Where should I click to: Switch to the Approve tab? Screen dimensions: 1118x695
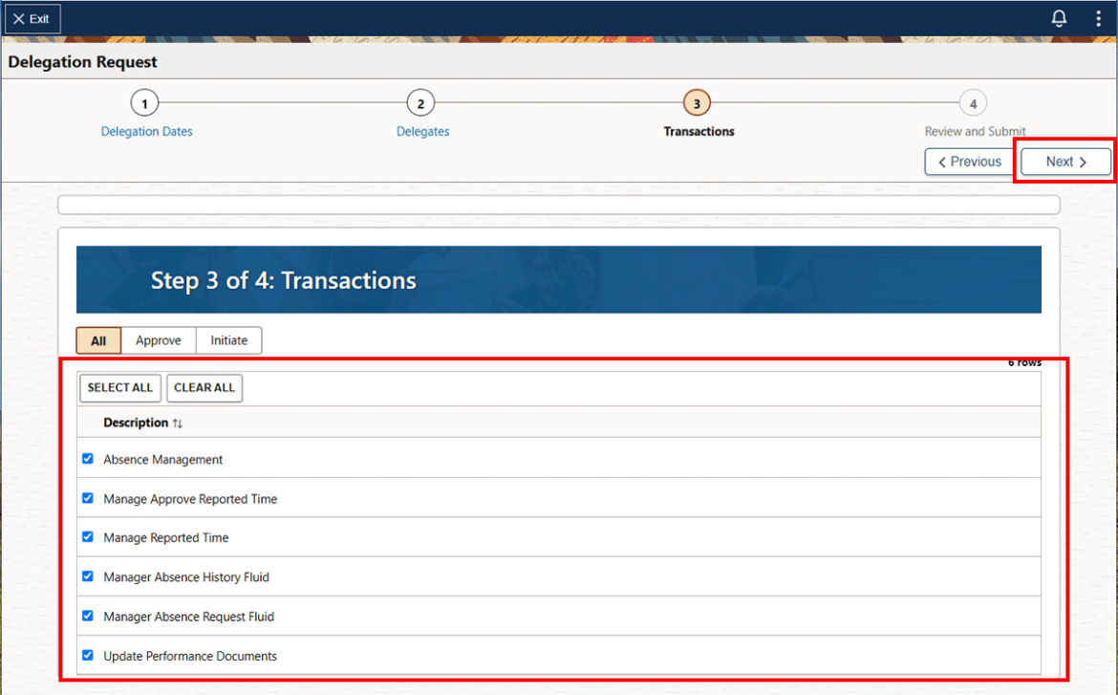(x=158, y=340)
